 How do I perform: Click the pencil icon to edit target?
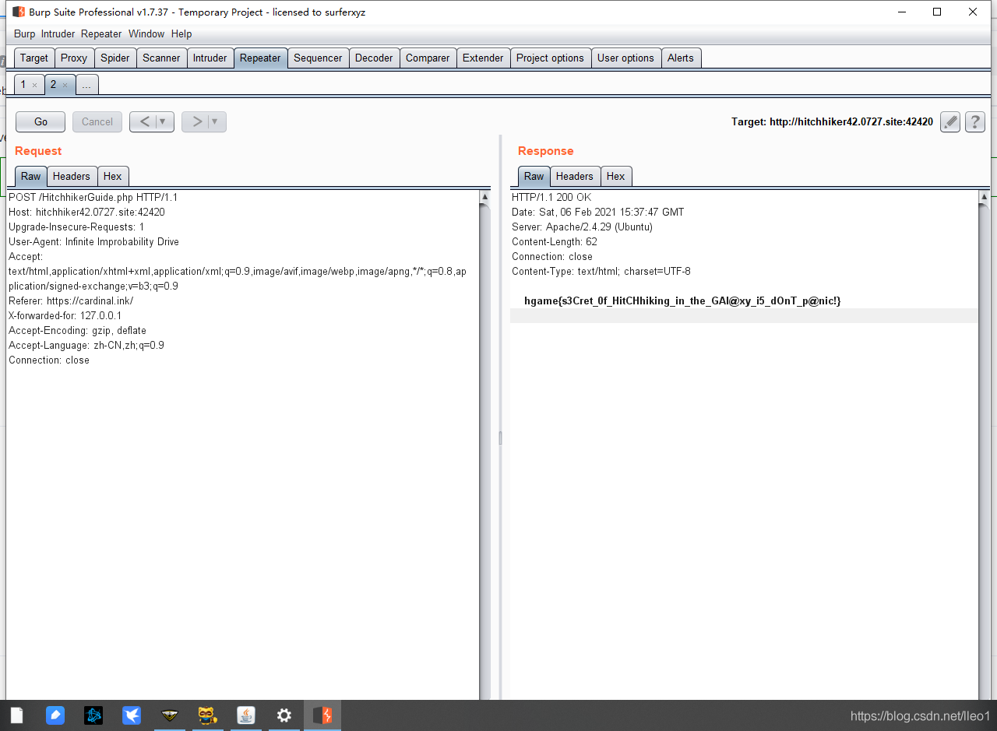[x=950, y=121]
